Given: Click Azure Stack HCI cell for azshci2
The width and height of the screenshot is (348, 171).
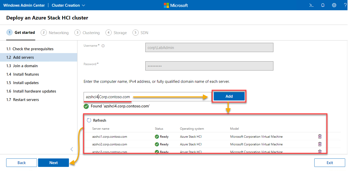Looking at the screenshot, I should coord(191,144).
